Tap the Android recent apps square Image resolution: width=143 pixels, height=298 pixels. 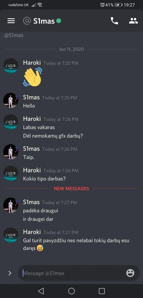point(102,291)
